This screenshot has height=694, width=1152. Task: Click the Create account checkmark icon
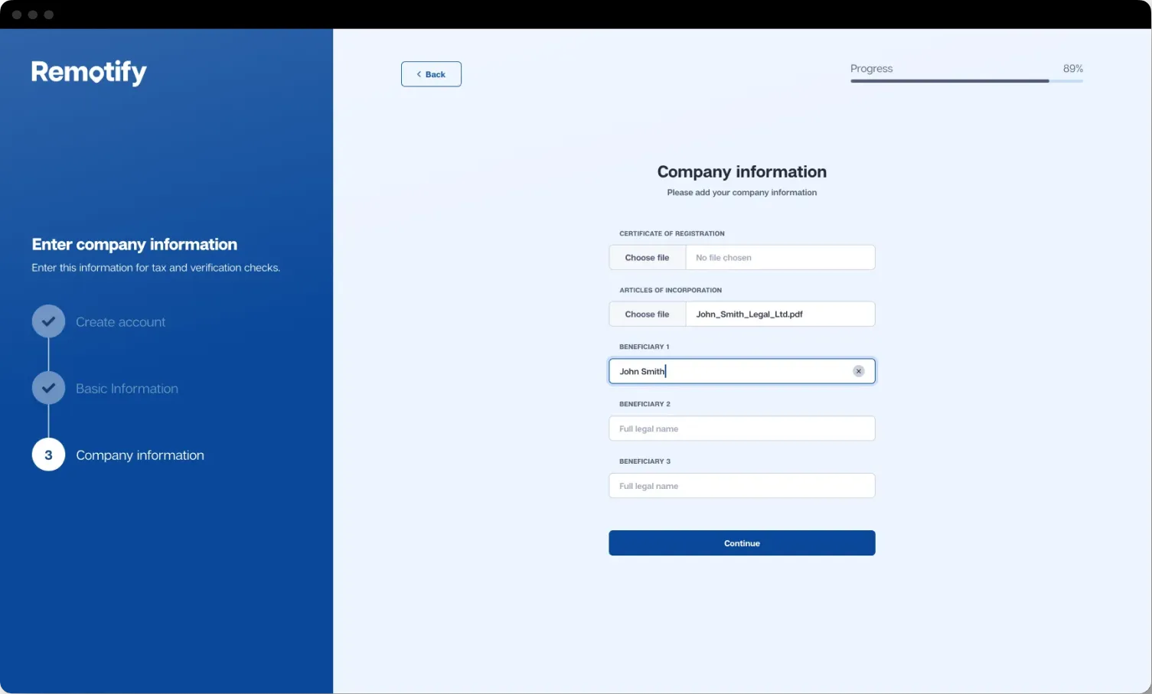(x=48, y=322)
